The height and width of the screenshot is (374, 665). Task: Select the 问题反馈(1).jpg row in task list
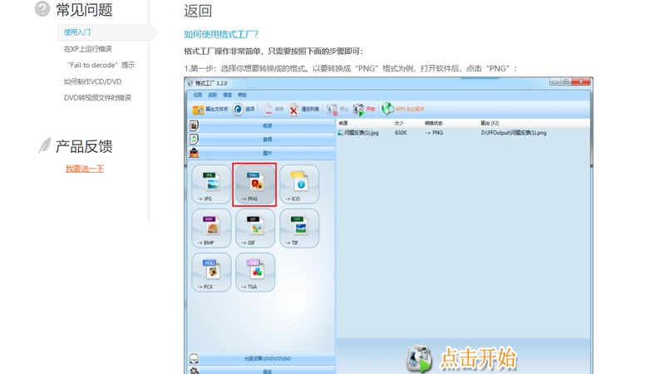pyautogui.click(x=463, y=133)
